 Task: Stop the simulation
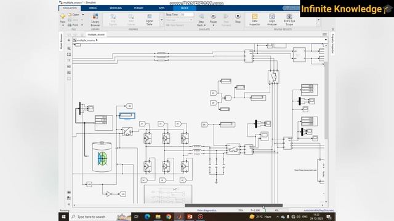click(x=238, y=18)
